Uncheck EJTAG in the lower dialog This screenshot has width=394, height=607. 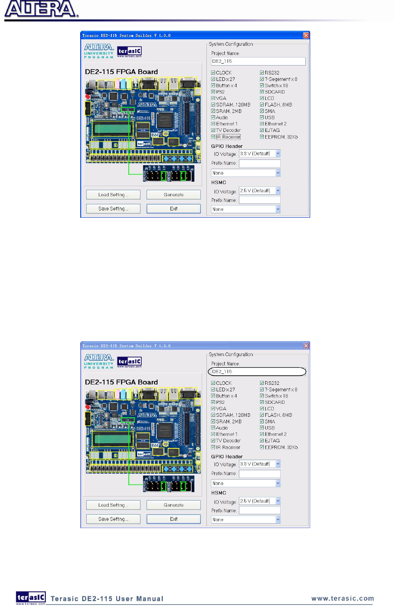(x=262, y=441)
